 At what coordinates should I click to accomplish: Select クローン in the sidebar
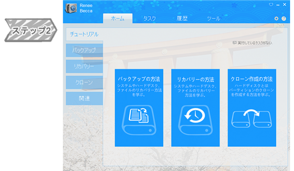(84, 82)
